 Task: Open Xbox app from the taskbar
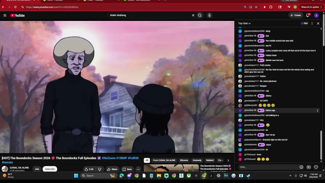[x=189, y=176]
